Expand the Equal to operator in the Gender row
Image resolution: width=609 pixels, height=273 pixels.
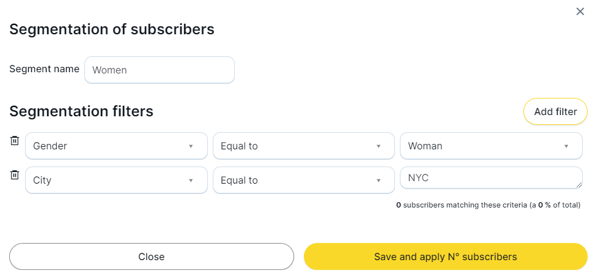(303, 146)
